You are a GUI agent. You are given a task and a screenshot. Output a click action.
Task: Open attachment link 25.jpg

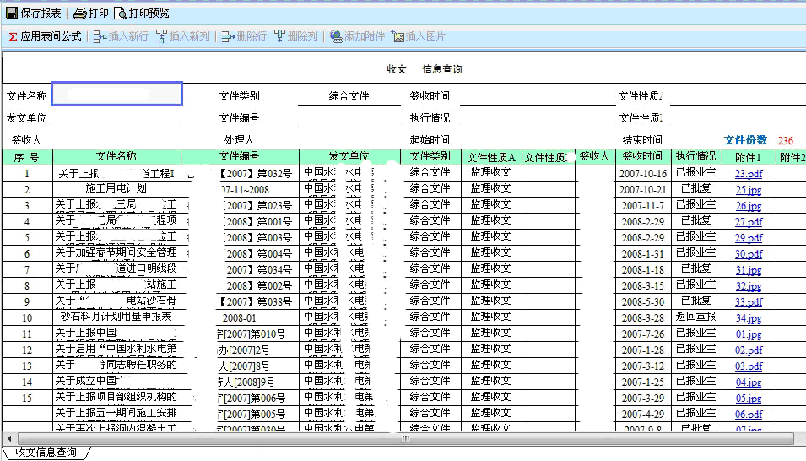click(x=748, y=190)
